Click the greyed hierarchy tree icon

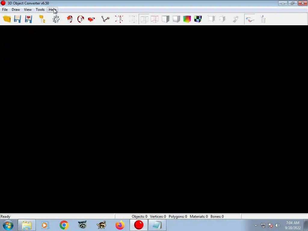click(263, 19)
